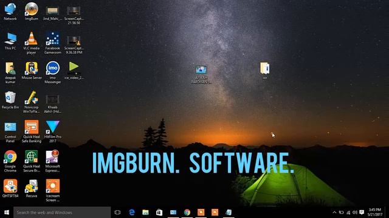
Task: Select Google Chrome desktop shortcut
Action: [x=10, y=161]
